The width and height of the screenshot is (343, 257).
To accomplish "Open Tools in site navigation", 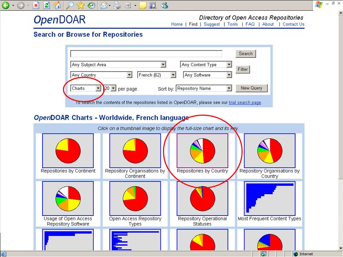I will tap(233, 24).
